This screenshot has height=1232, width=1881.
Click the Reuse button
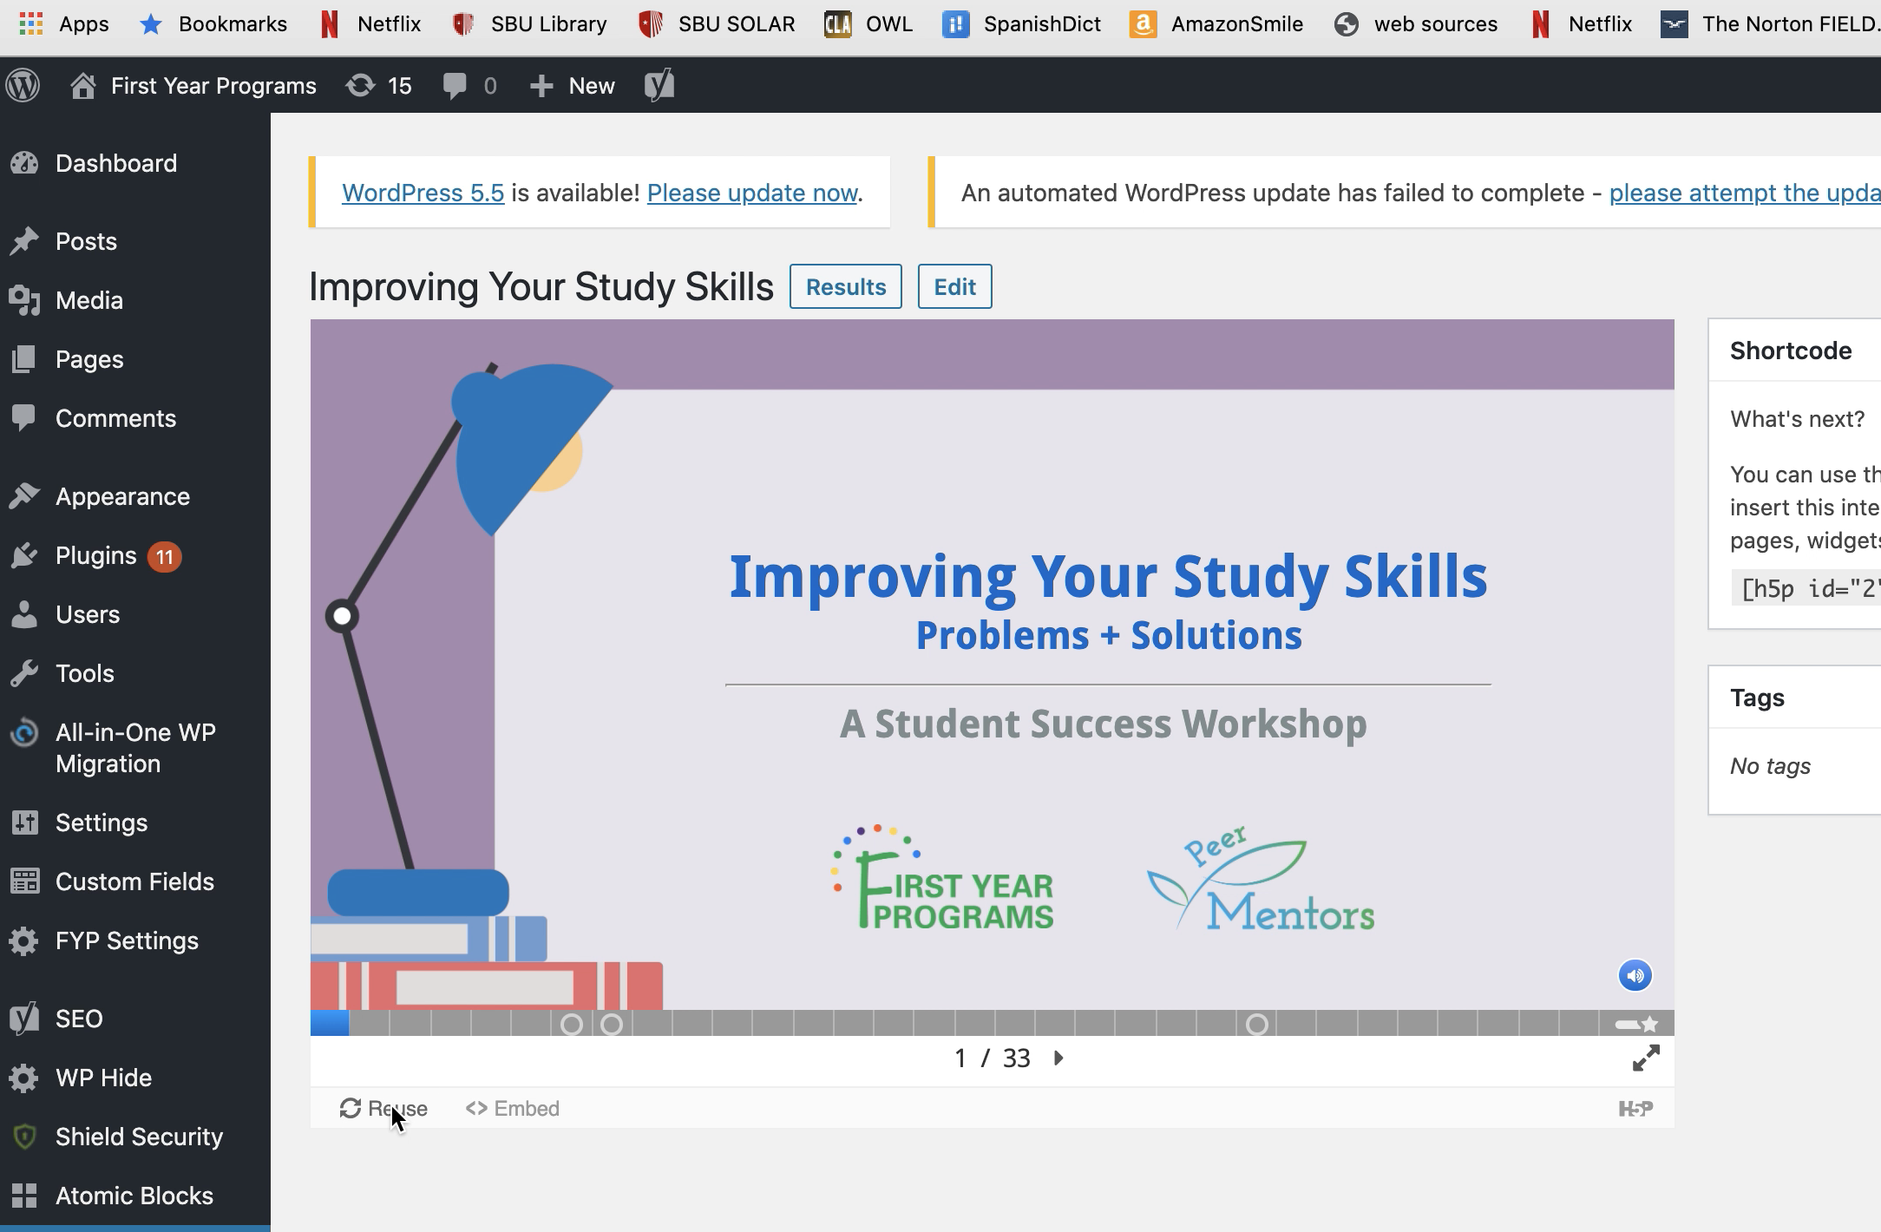pos(383,1108)
